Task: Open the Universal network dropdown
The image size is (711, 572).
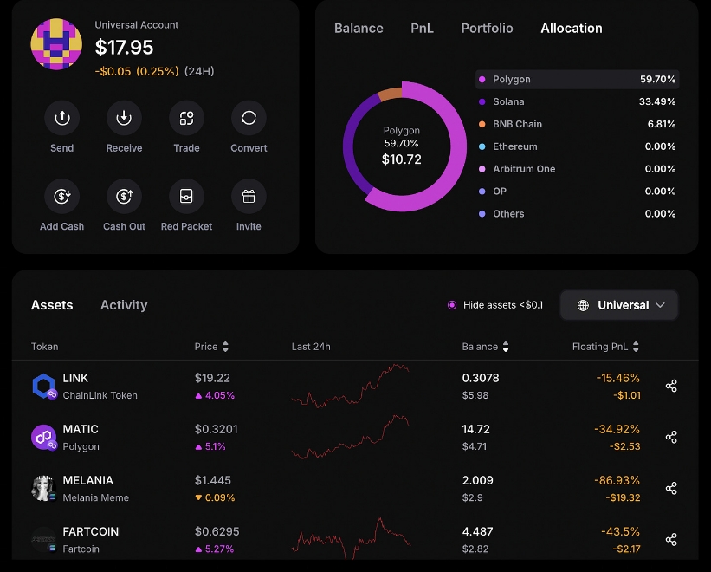Action: click(619, 305)
